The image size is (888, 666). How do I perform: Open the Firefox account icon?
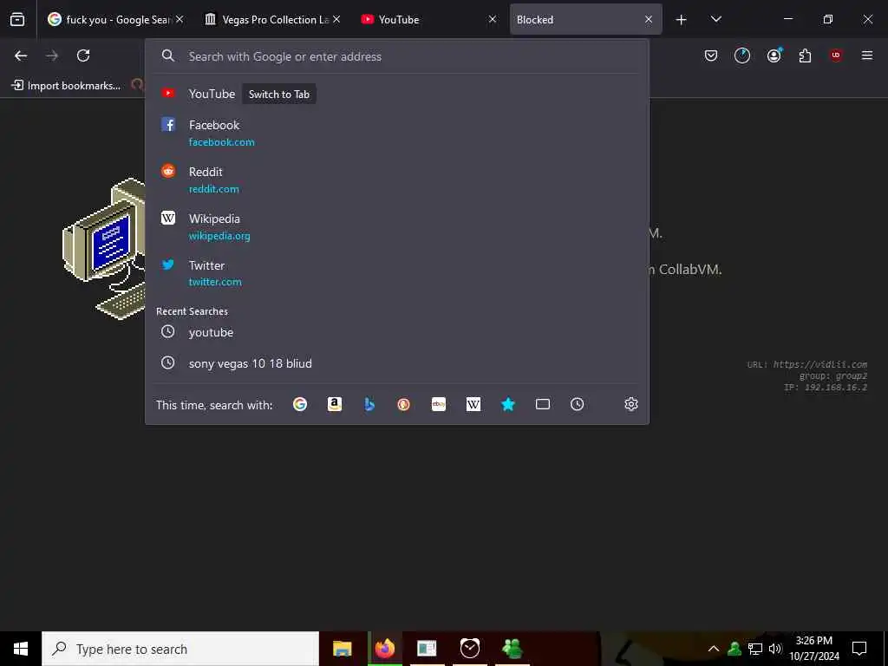(x=774, y=55)
